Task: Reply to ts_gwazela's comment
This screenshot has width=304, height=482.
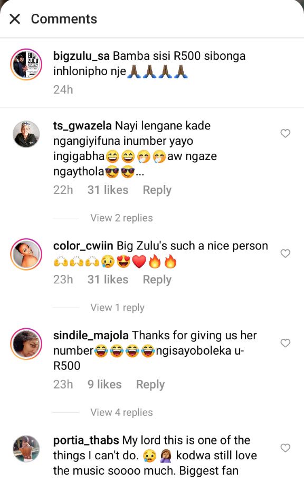Action: 157,190
